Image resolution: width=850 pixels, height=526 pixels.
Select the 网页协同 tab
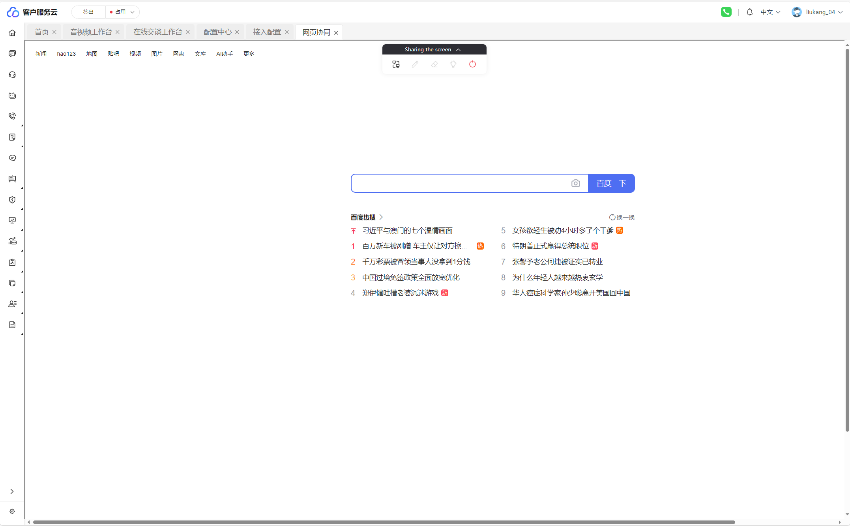(316, 32)
